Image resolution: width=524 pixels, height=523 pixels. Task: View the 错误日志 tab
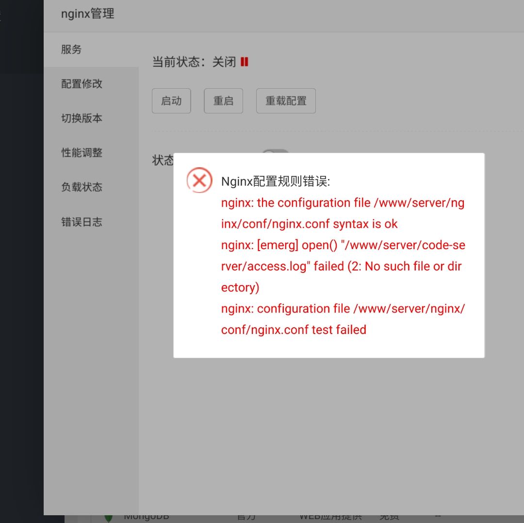point(91,222)
